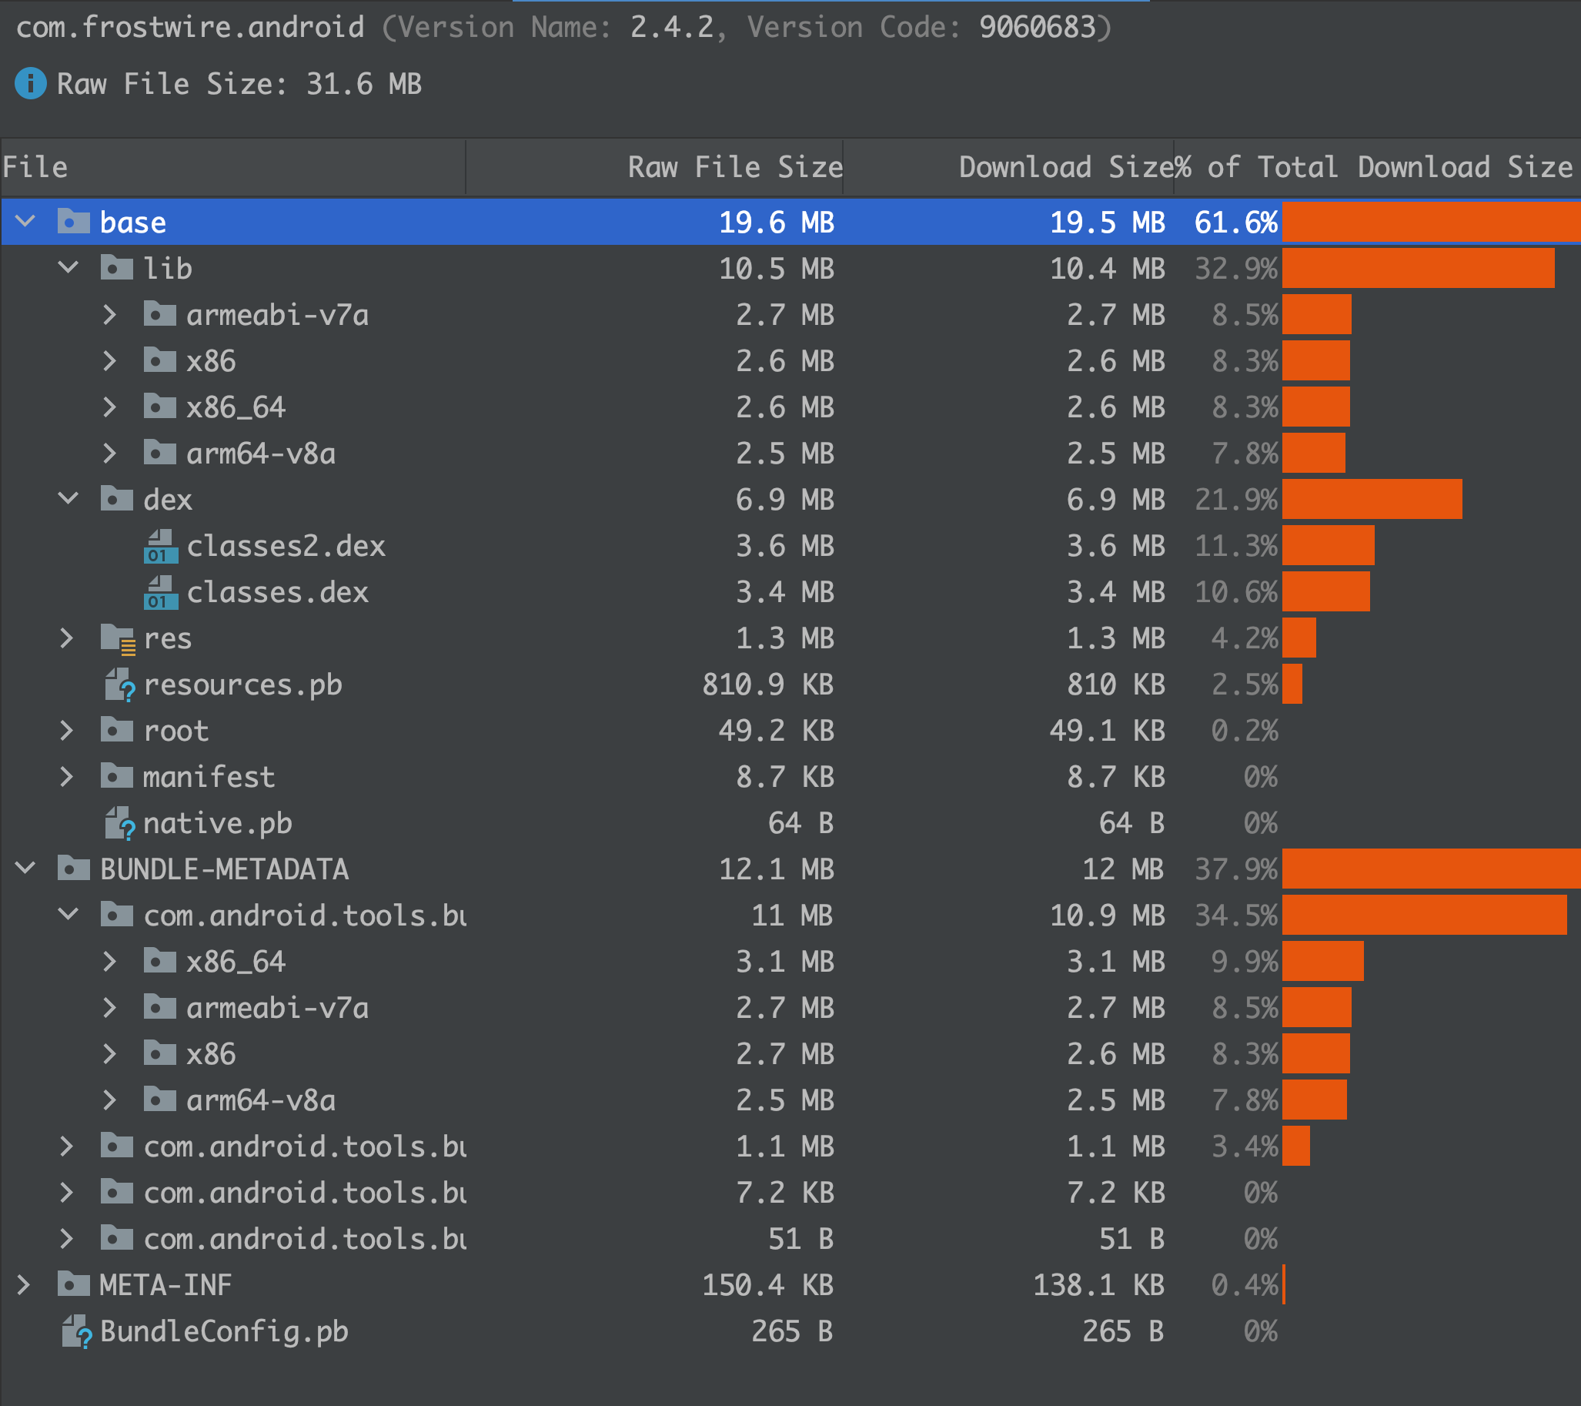Click the com.frostwire.android package name

point(190,28)
